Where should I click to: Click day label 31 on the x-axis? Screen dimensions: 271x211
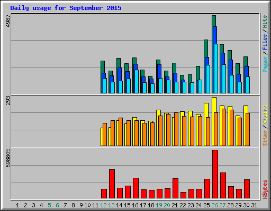pyautogui.click(x=254, y=205)
